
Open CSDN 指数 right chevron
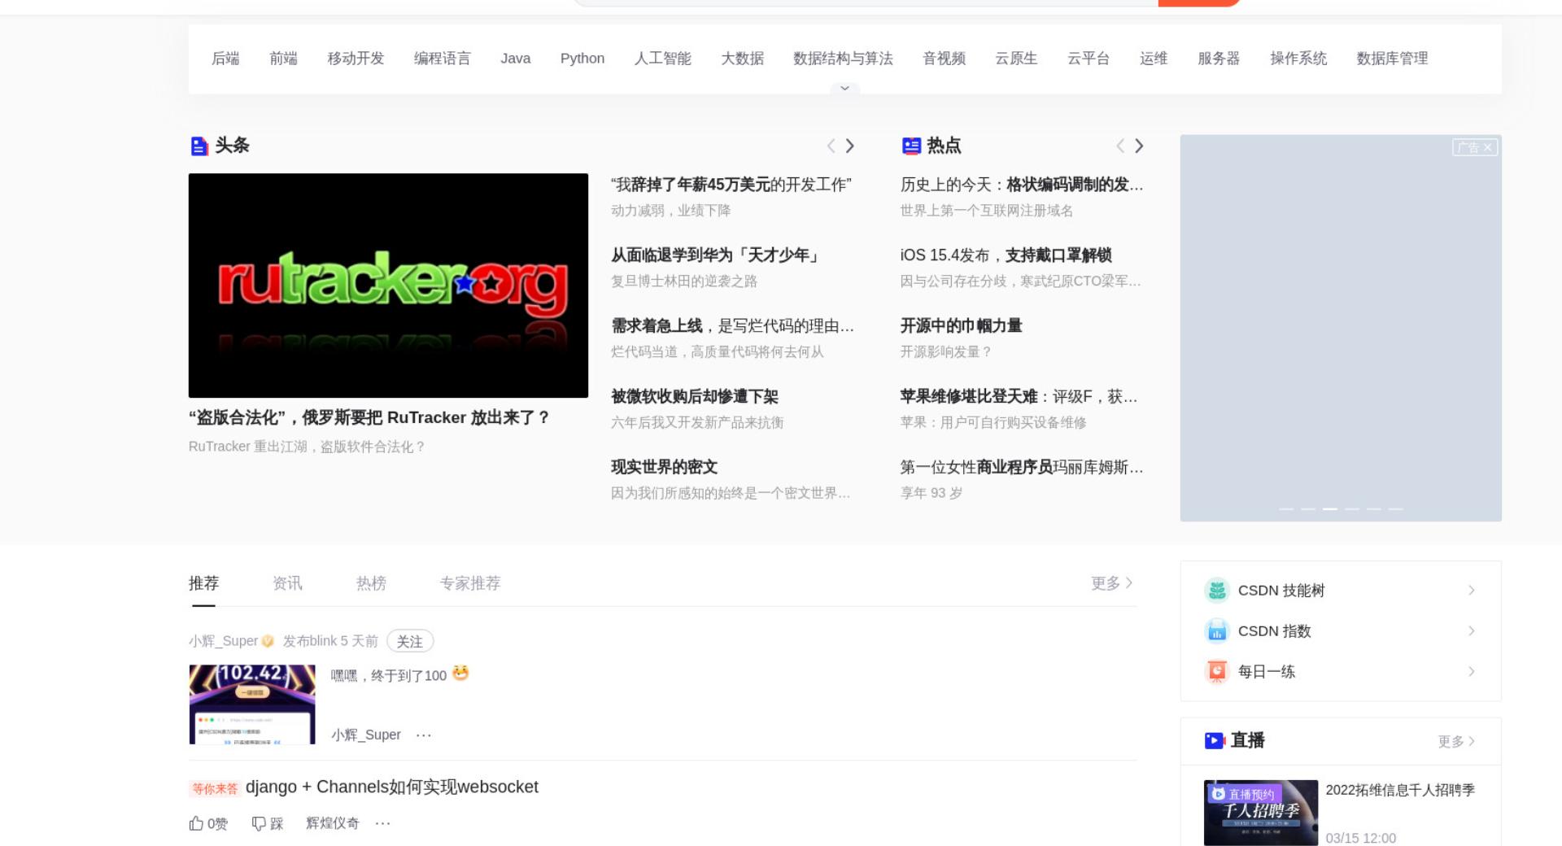(1471, 631)
